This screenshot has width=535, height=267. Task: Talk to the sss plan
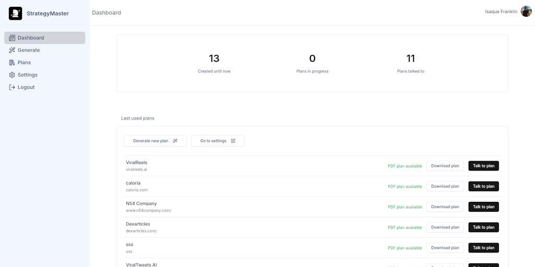click(483, 248)
